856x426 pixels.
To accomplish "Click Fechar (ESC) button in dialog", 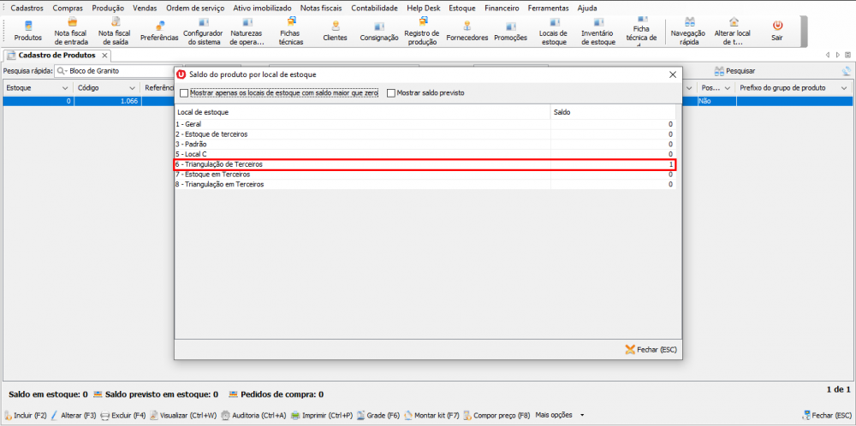I will pyautogui.click(x=651, y=349).
